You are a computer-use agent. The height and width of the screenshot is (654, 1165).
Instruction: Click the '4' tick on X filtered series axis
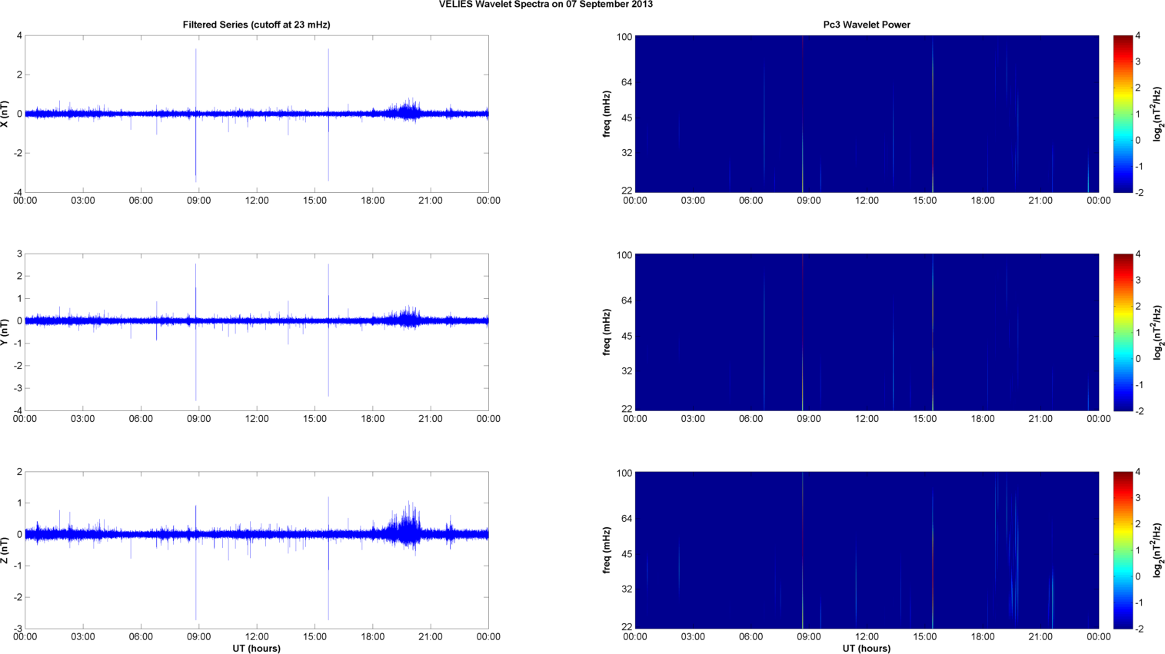[x=19, y=36]
